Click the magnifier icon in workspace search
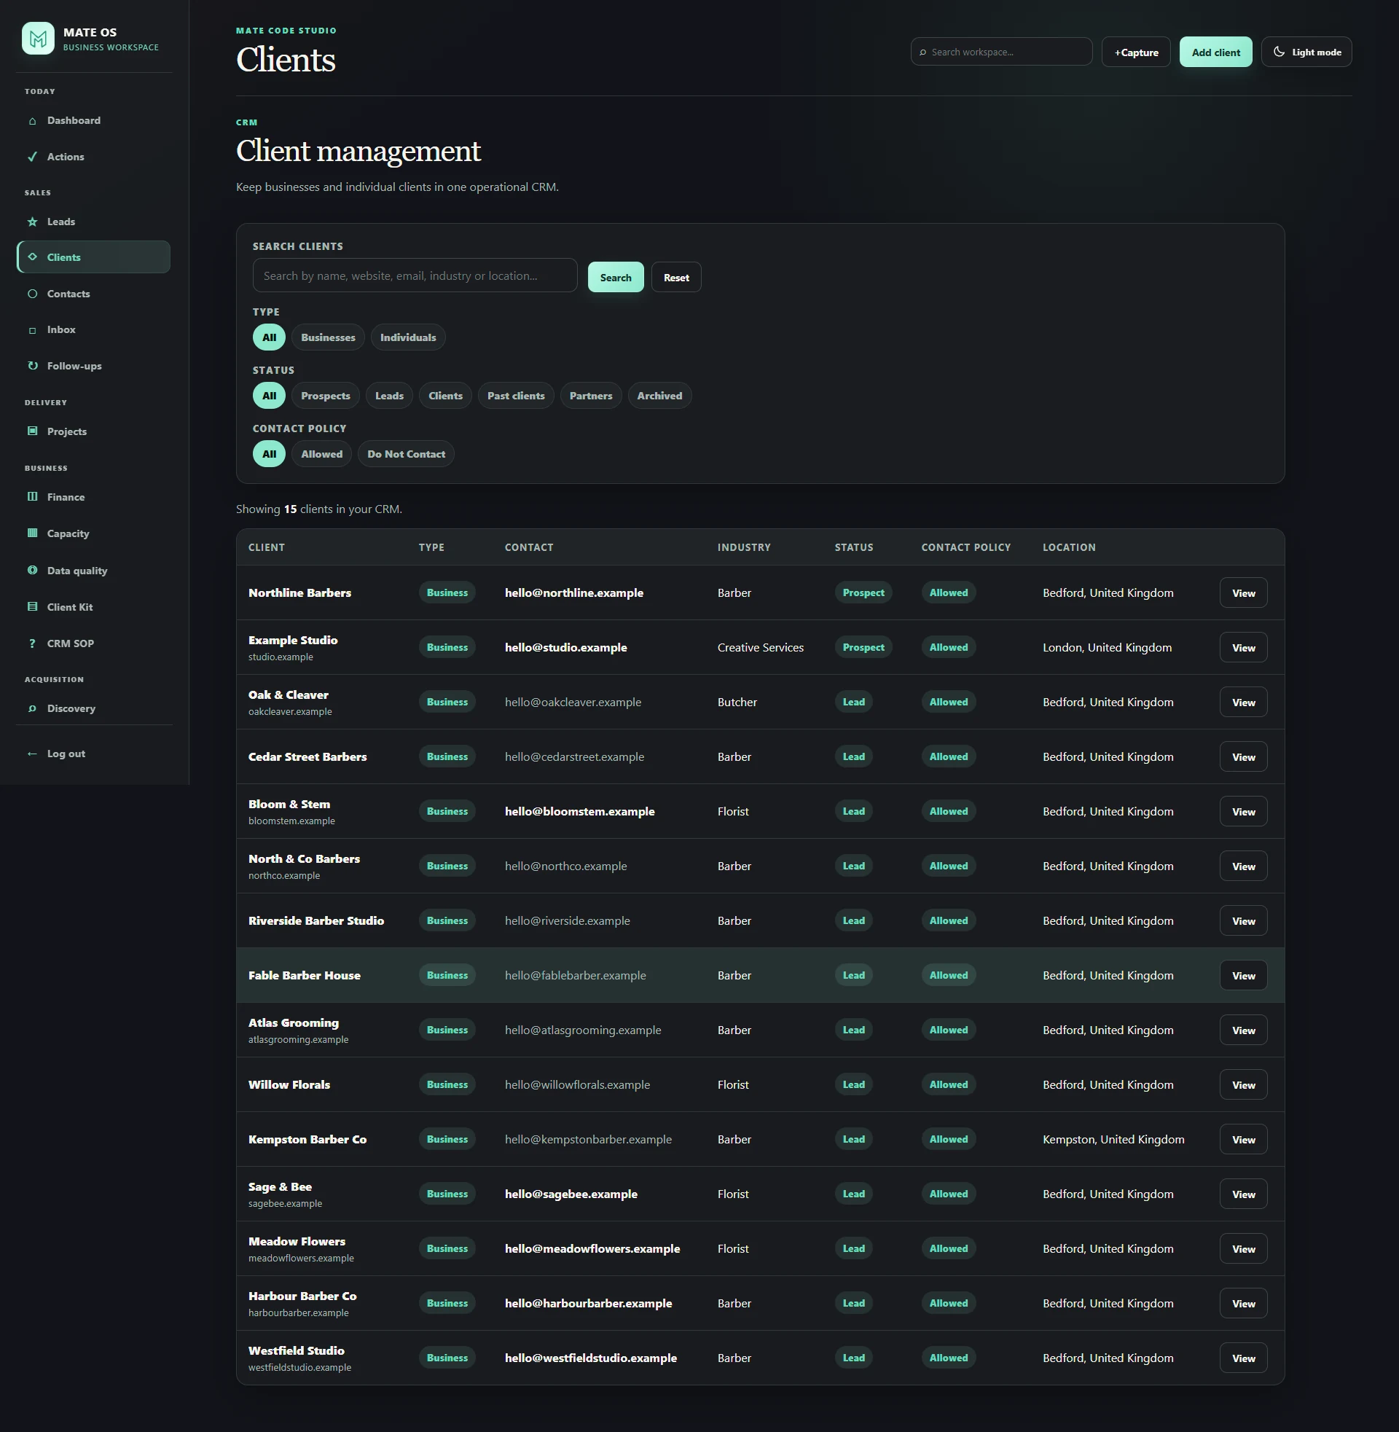The height and width of the screenshot is (1432, 1399). (x=923, y=52)
